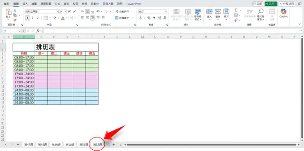Screen dimensions: 304x151
Task: Switch to sheet tab 第47週
Action: (x=28, y=144)
